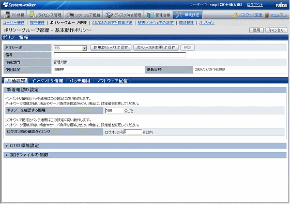Focus the 備考 text field

(x=119, y=55)
